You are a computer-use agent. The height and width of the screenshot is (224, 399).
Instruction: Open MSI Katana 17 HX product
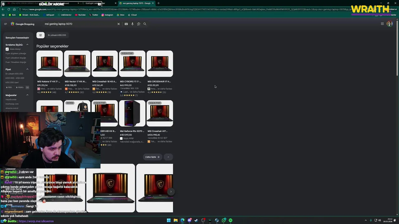pyautogui.click(x=50, y=72)
